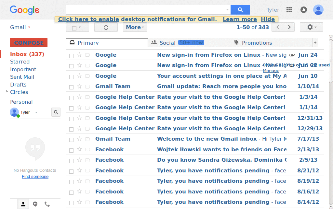Click the blue search button
Viewport: 333px width, 209px height.
point(240,10)
